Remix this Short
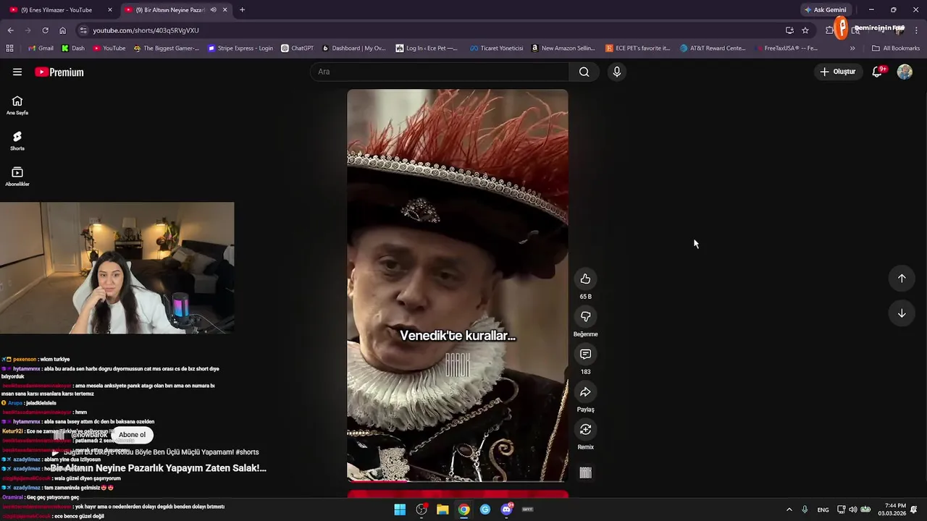The width and height of the screenshot is (927, 521). [585, 429]
